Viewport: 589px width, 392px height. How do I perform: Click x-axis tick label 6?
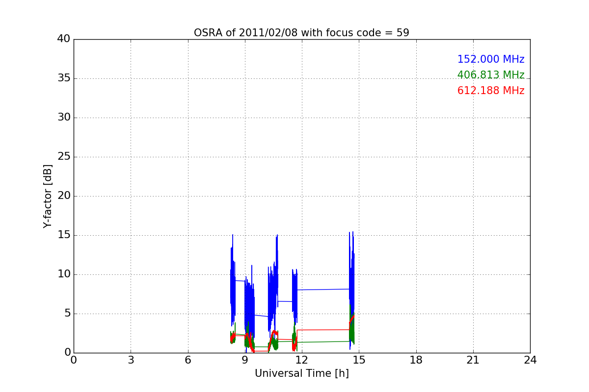coord(187,360)
